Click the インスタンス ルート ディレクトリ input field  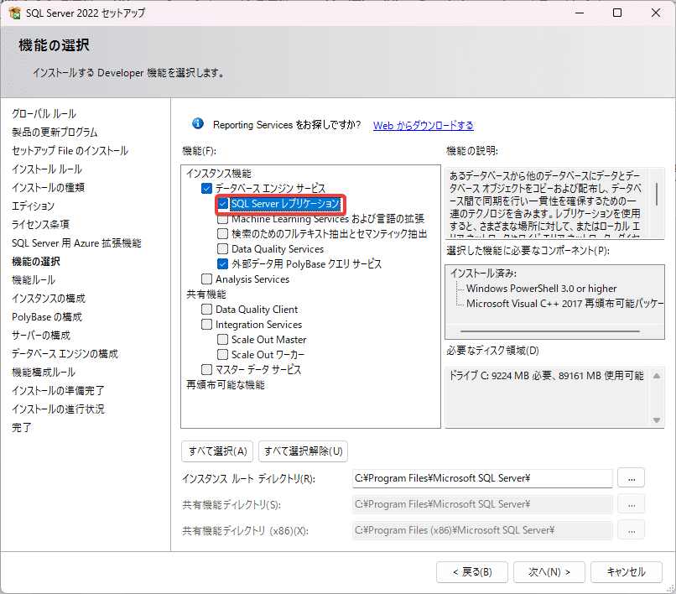click(x=478, y=478)
